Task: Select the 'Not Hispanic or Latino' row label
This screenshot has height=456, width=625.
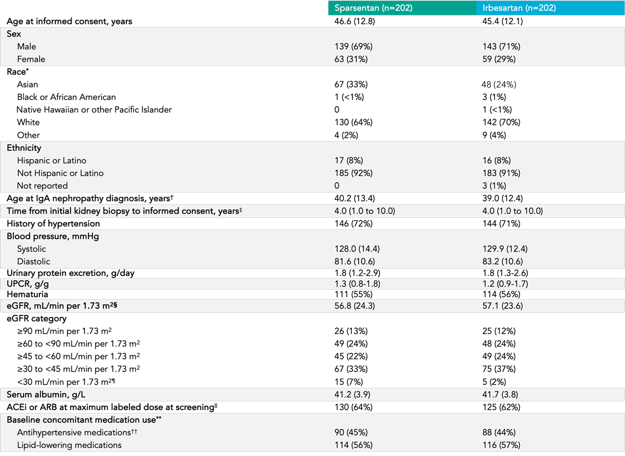Action: coord(60,173)
